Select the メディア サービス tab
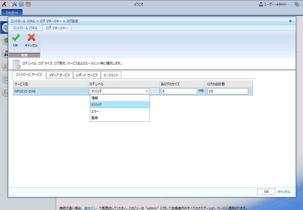Image resolution: width=303 pixels, height=210 pixels. 60,75
